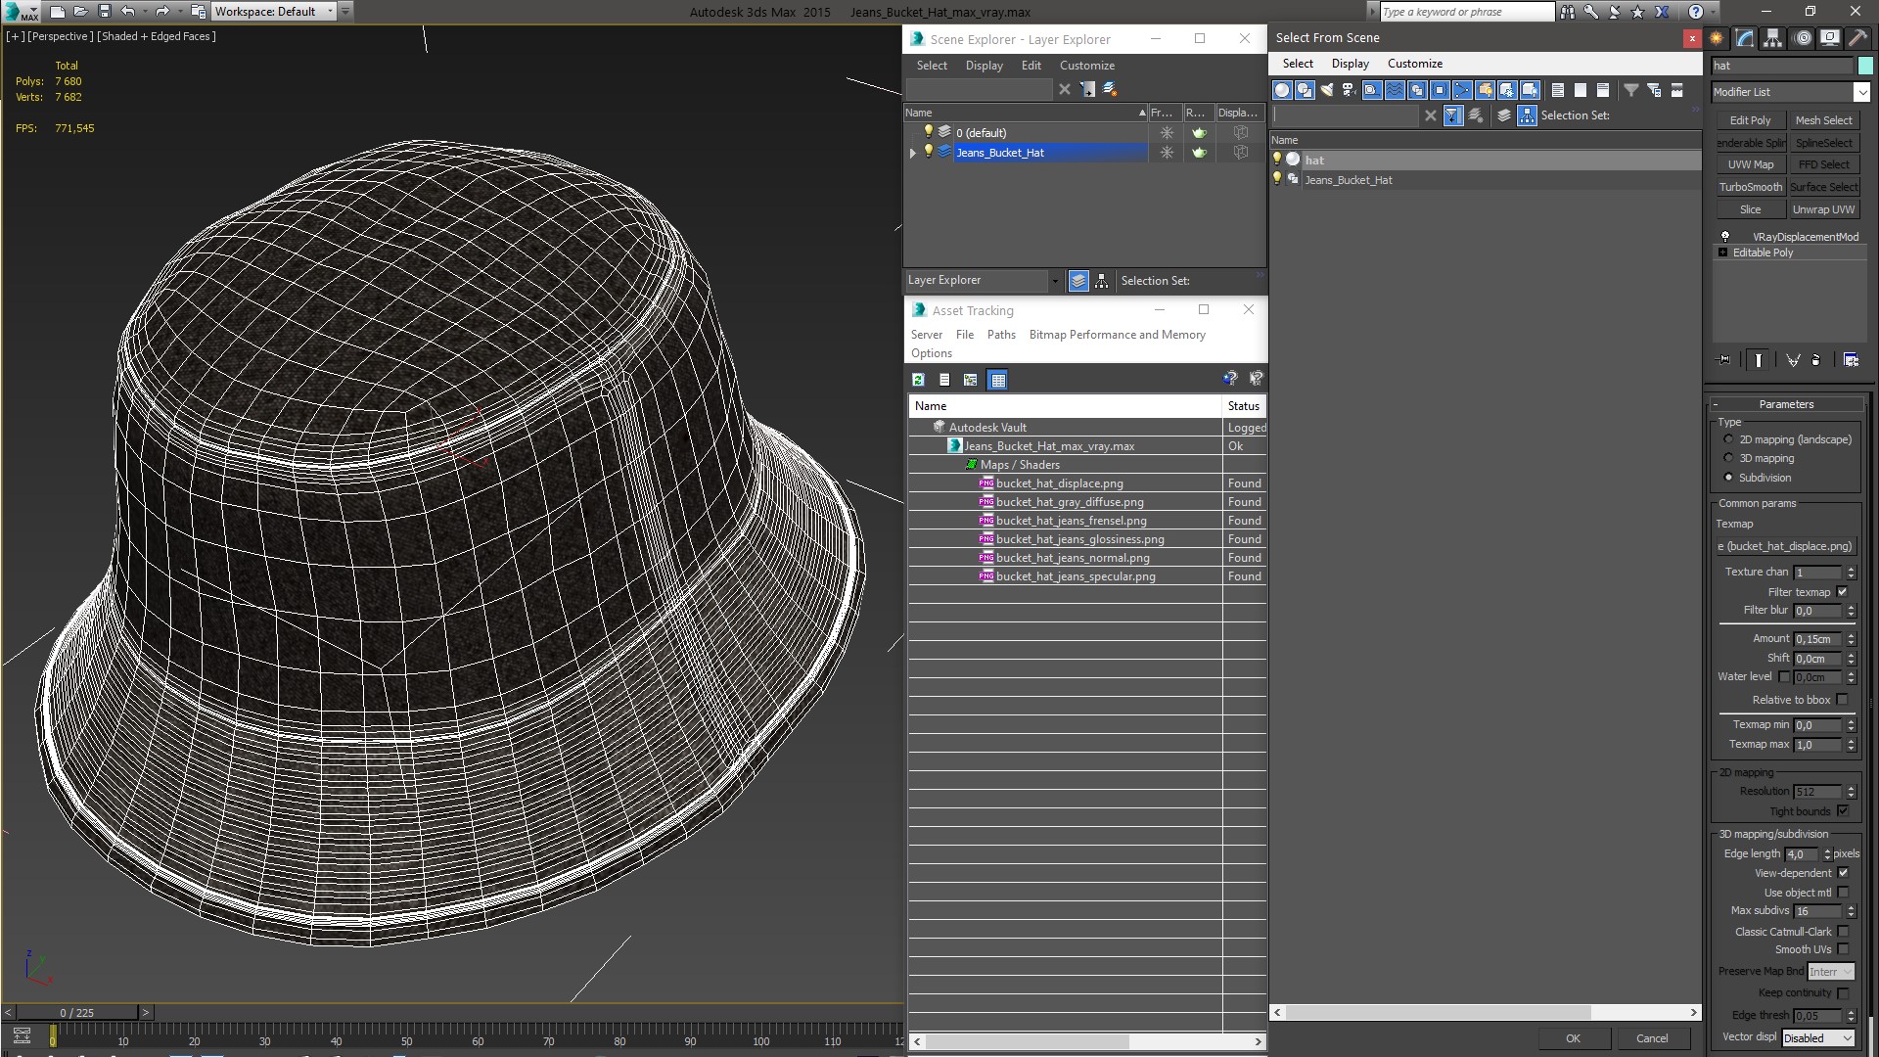This screenshot has height=1057, width=1879.
Task: Open the Modifier List dropdown
Action: [1860, 92]
